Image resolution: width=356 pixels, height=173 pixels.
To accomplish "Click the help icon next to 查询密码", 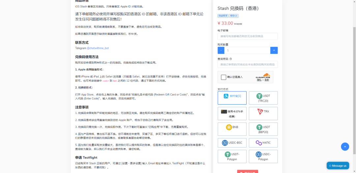I will pos(231,59).
